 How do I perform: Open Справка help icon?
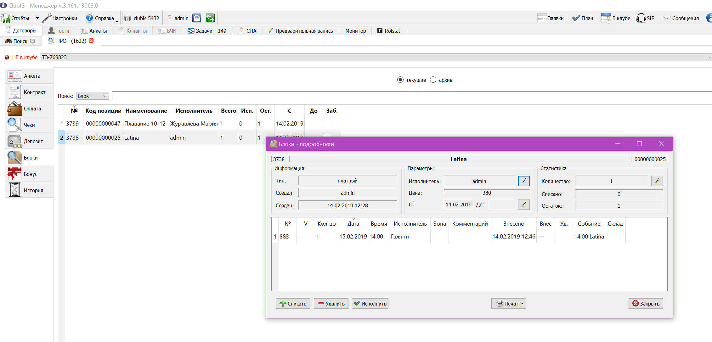(x=89, y=18)
